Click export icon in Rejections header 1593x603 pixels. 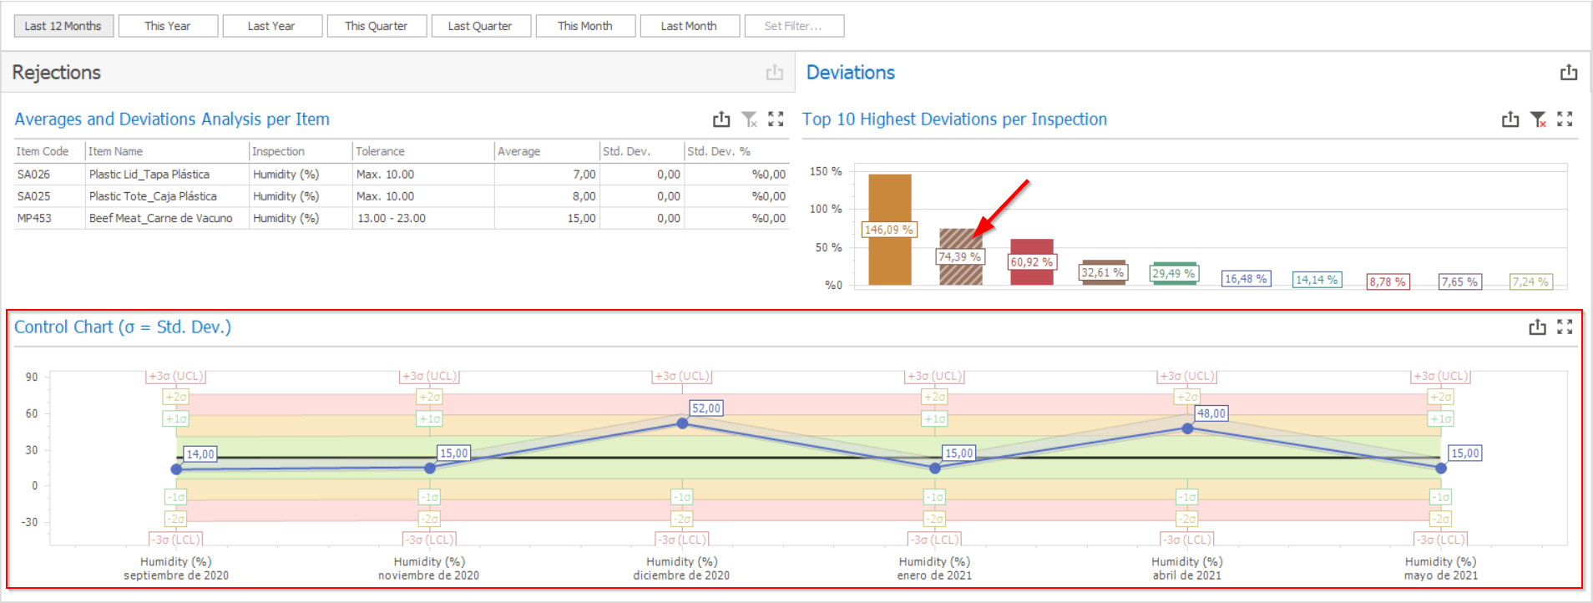[775, 73]
